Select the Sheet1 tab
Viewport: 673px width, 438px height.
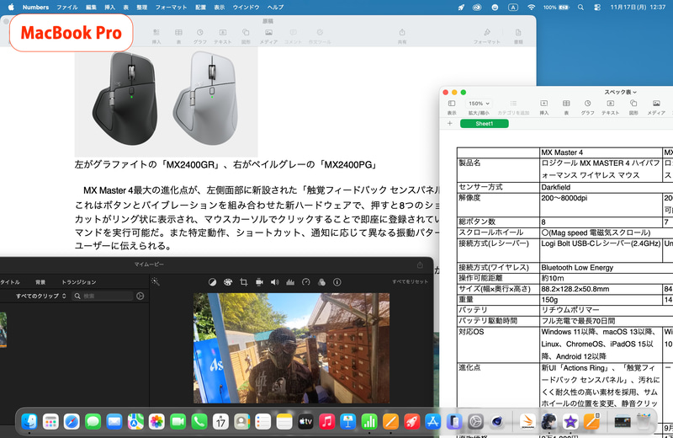[485, 123]
